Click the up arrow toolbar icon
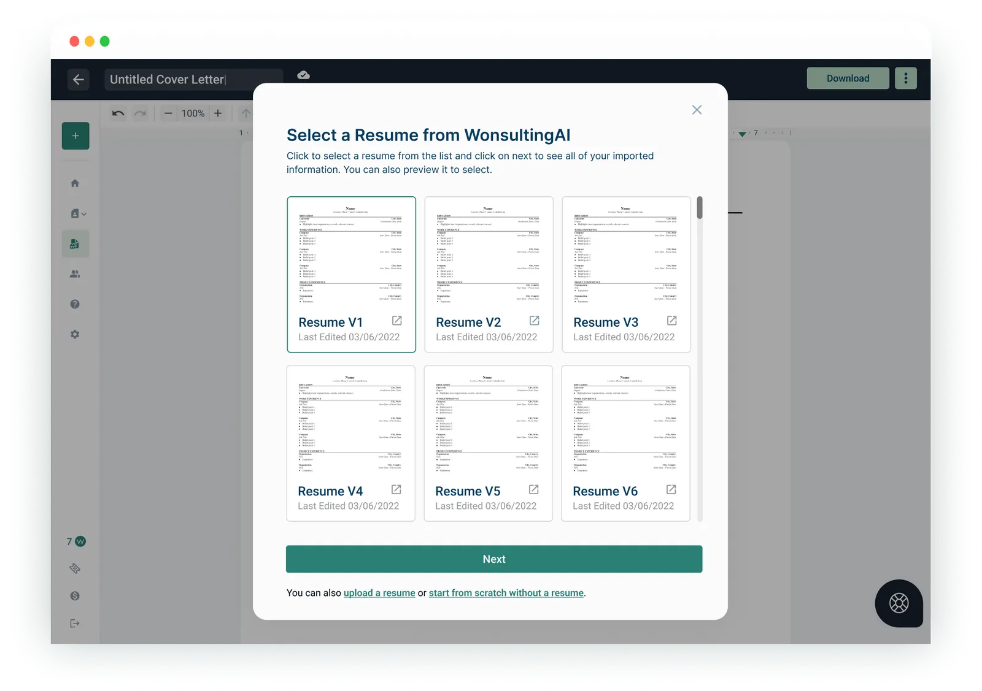Image resolution: width=982 pixels, height=691 pixels. click(245, 113)
